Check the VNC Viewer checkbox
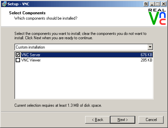Screen dimensions: 168x128 point(18,60)
